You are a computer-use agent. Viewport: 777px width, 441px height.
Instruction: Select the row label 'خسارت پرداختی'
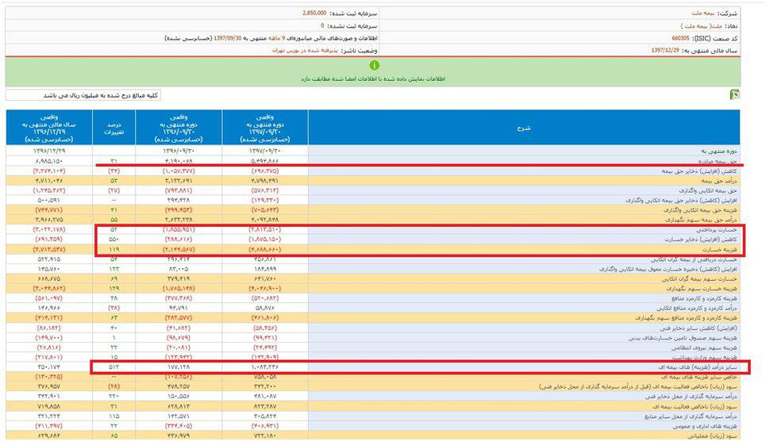tap(717, 230)
